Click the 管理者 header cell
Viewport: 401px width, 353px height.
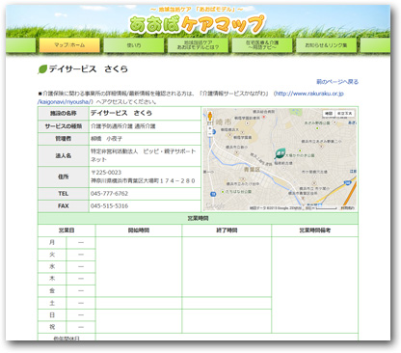click(x=64, y=139)
